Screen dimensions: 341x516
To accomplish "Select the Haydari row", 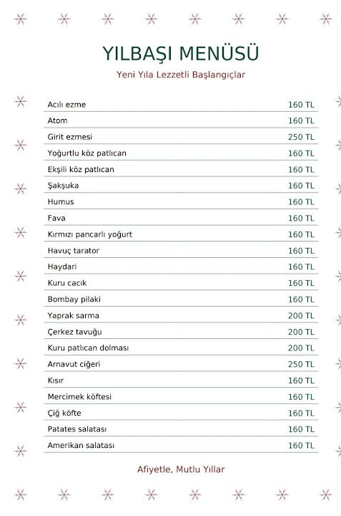I will [181, 267].
